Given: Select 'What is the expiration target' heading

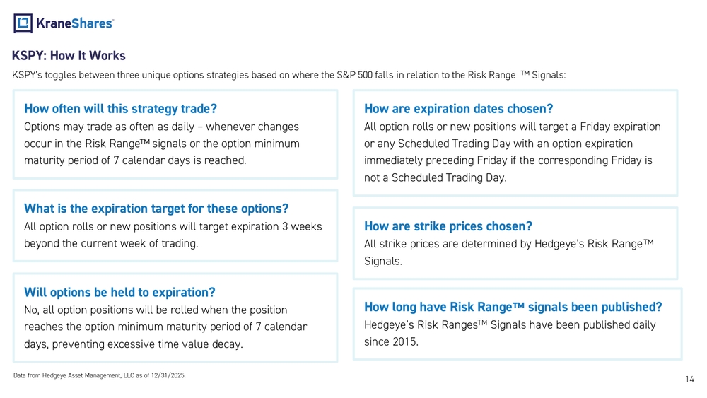Looking at the screenshot, I should coord(156,209).
